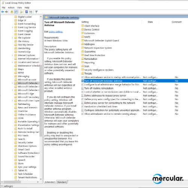Sort by the State column header
The image size is (188, 188).
coord(150,22)
